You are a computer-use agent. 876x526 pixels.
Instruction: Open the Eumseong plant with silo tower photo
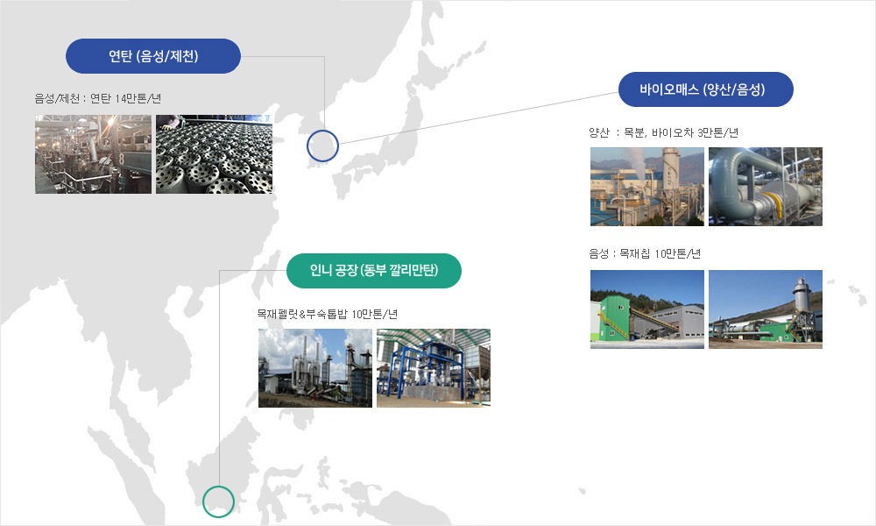(x=766, y=309)
